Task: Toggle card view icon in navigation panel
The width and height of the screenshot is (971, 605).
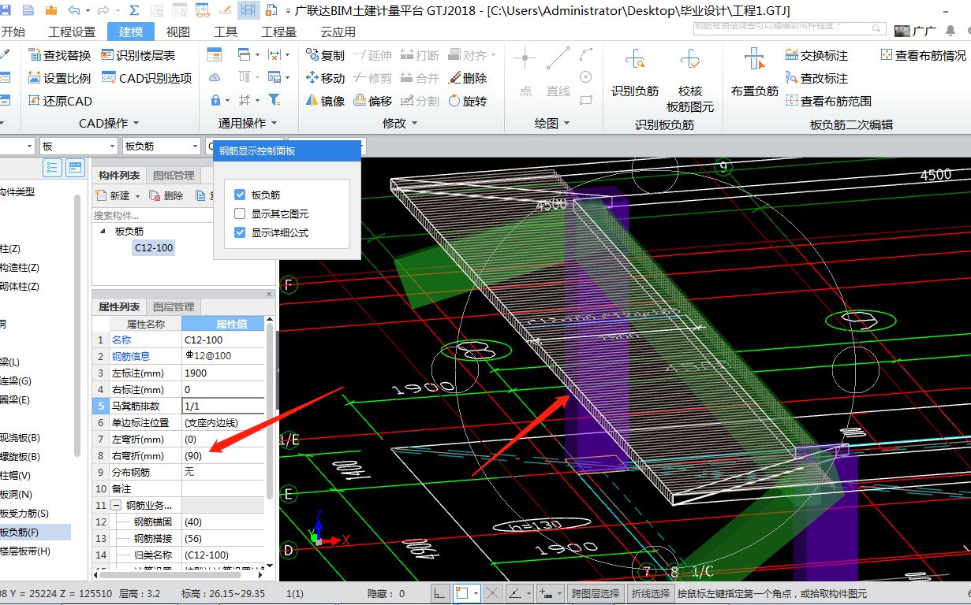Action: coord(75,167)
